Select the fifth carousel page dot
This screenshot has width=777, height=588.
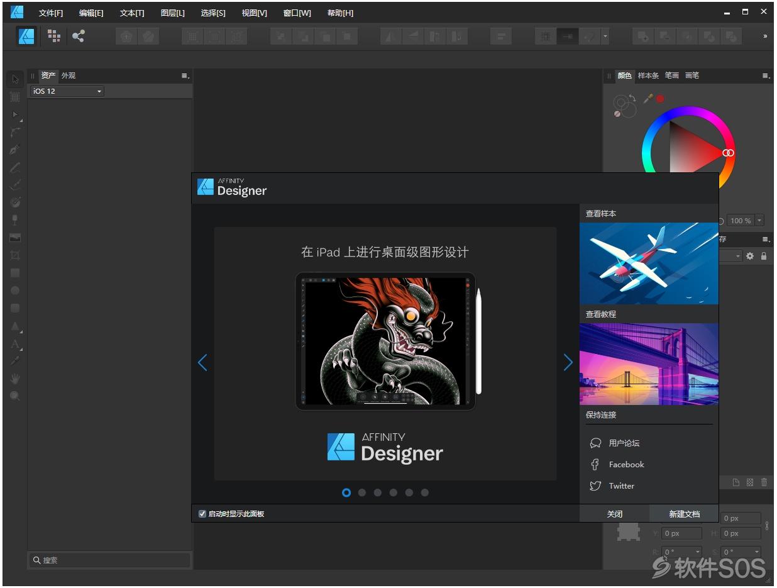tap(409, 492)
